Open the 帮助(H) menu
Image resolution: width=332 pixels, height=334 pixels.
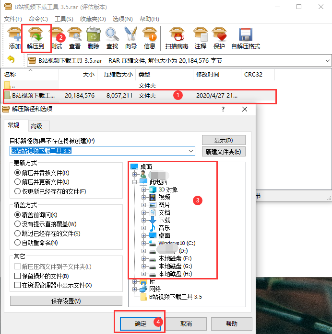point(149,19)
